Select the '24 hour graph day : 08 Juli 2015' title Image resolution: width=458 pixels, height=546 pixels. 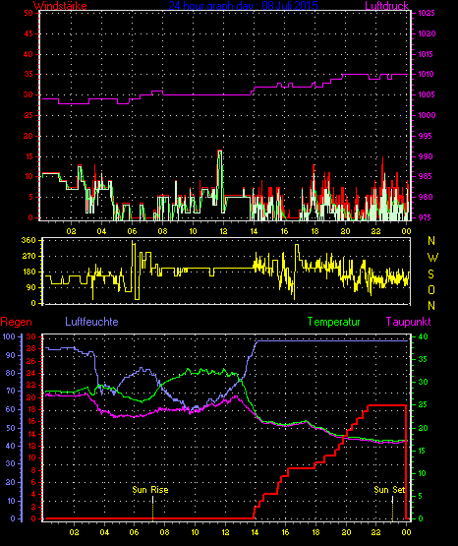click(243, 5)
